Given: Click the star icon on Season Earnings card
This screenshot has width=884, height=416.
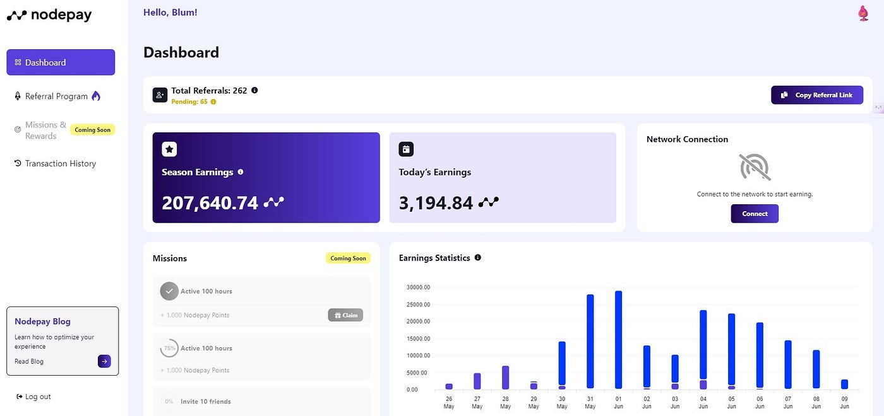Looking at the screenshot, I should [x=169, y=149].
